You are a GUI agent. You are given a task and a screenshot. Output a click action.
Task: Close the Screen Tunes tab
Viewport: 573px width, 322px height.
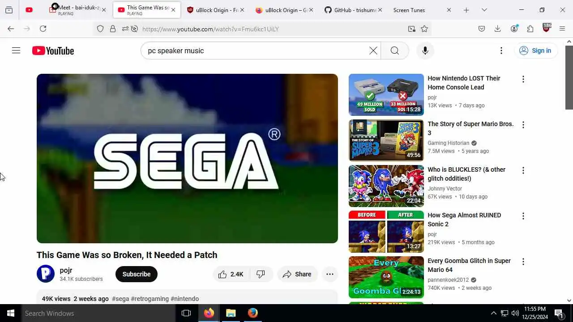click(449, 10)
